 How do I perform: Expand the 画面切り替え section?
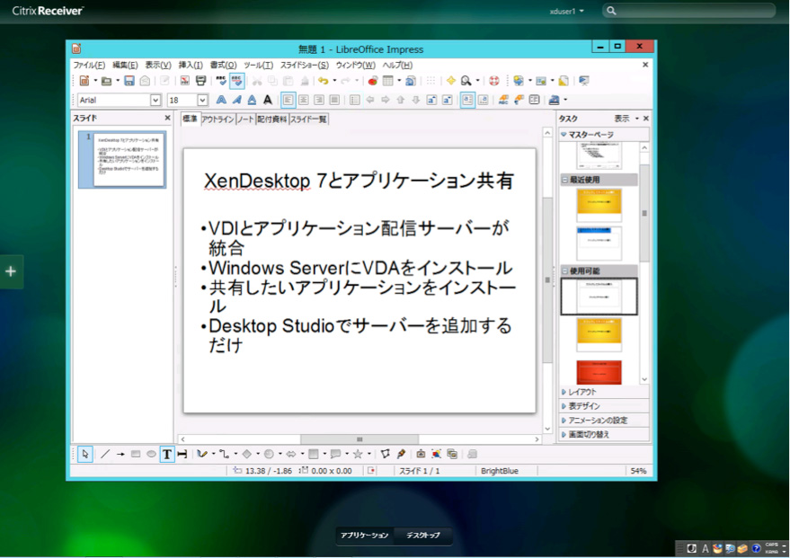pos(604,434)
